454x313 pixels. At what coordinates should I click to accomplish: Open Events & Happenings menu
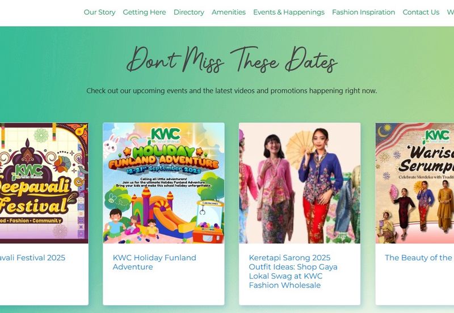[289, 12]
